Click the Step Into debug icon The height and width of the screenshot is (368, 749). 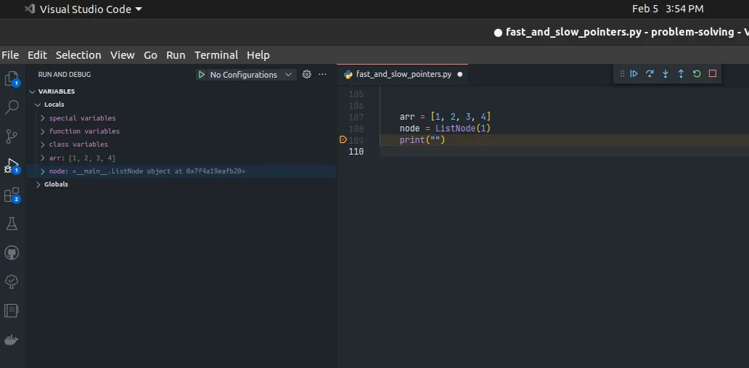(665, 74)
